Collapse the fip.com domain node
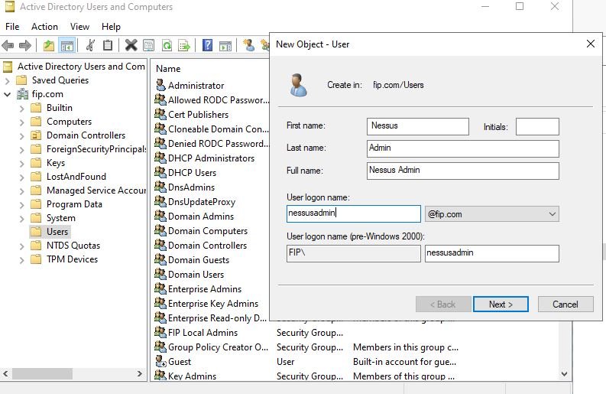The height and width of the screenshot is (394, 606). [8, 94]
